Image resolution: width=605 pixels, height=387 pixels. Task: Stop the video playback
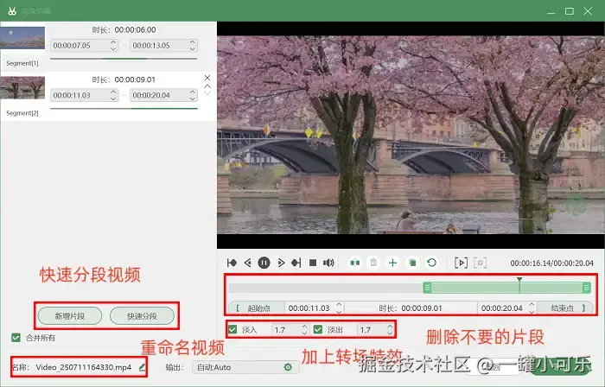pos(313,263)
